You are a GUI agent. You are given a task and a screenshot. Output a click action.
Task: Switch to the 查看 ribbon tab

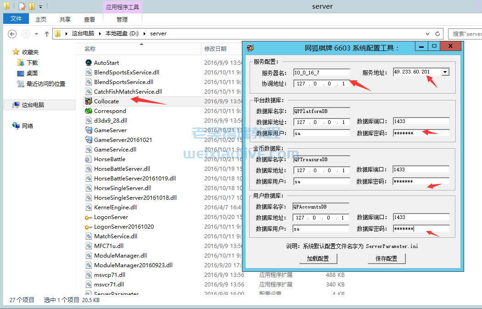[90, 19]
